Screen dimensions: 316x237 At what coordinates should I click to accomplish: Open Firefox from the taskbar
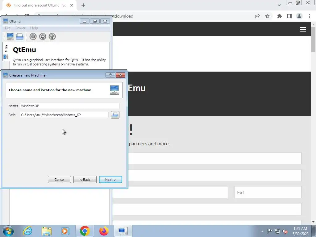tap(104, 231)
